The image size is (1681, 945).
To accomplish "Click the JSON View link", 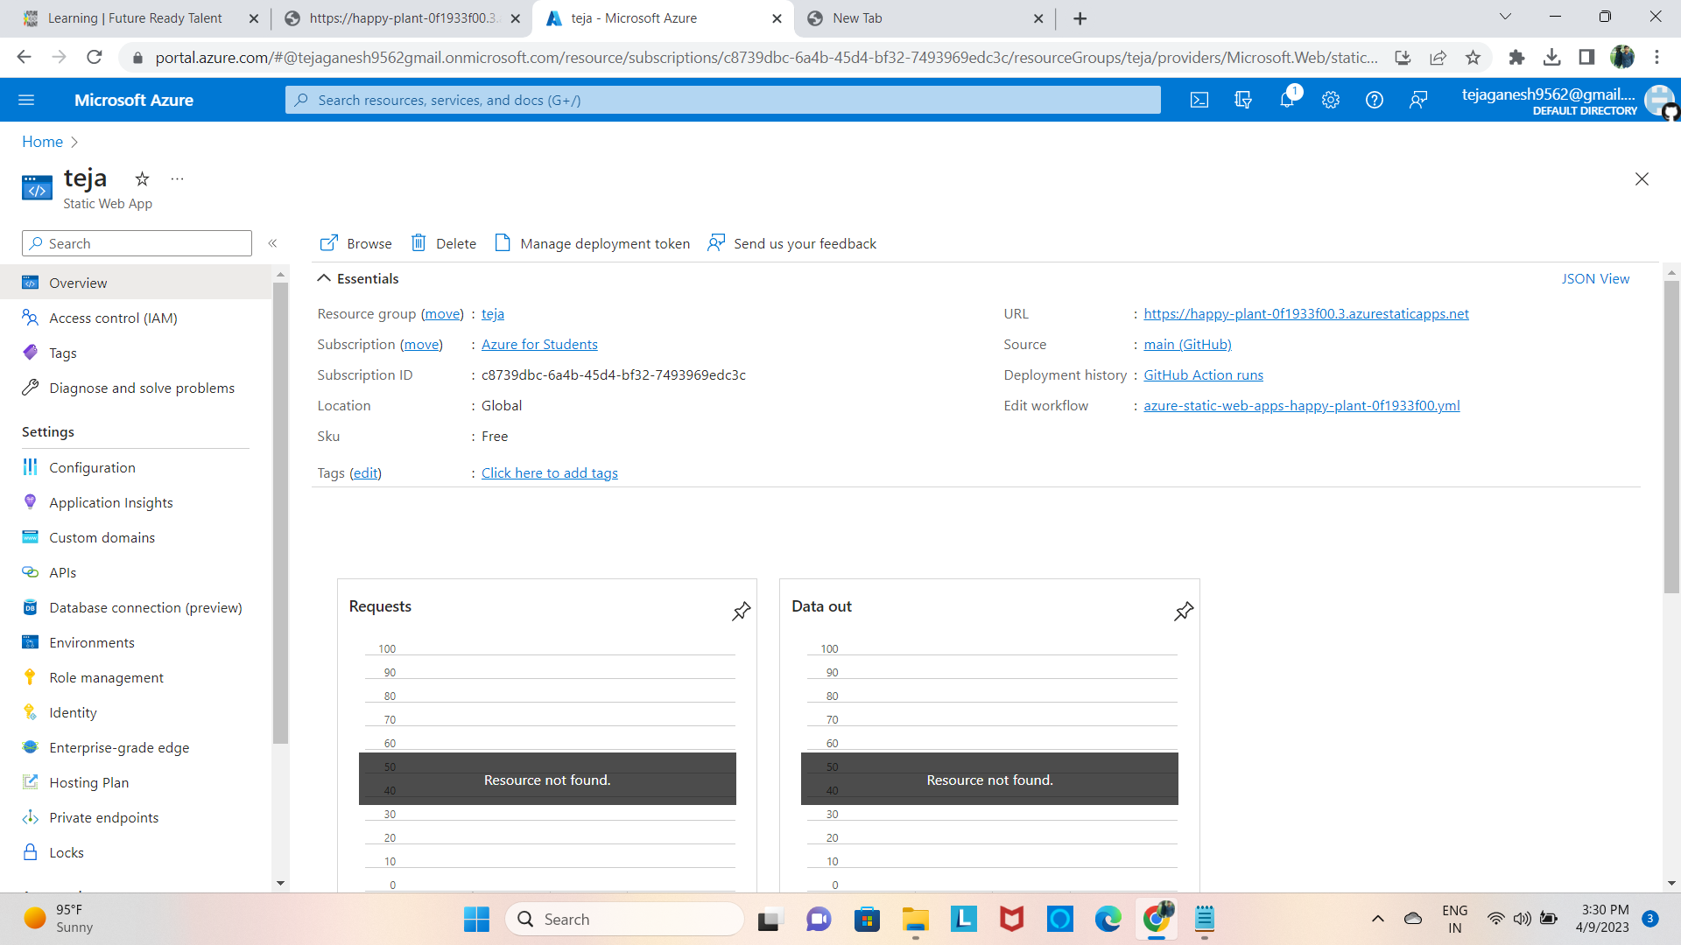I will pos(1595,278).
